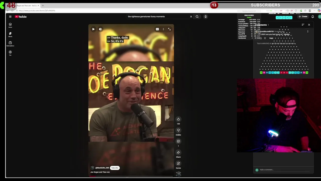Like the @reidblundell8703 comment
Viewport: 321px width, 181px height.
(x=261, y=38)
